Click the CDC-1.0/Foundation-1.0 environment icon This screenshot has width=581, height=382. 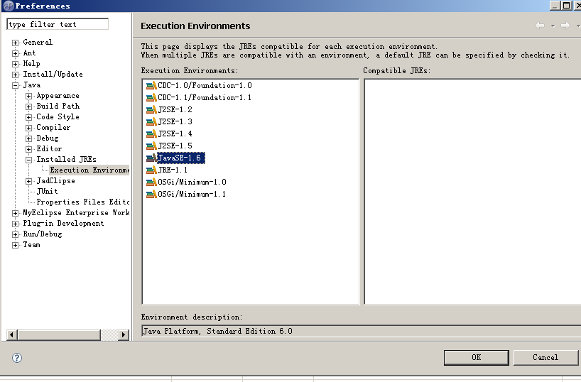point(151,85)
